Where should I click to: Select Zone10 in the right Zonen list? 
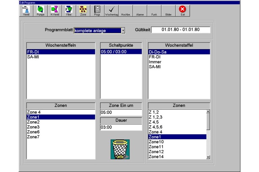pyautogui.click(x=156, y=142)
